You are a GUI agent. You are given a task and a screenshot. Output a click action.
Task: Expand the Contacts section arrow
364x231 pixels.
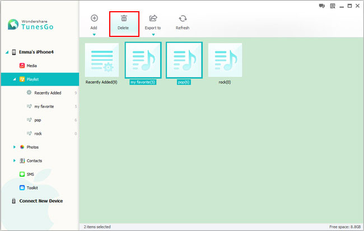pyautogui.click(x=15, y=161)
